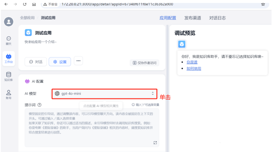Screen dimensions: 273x152
Task: Open 聊天 in the sidebar
Action: click(x=9, y=41)
